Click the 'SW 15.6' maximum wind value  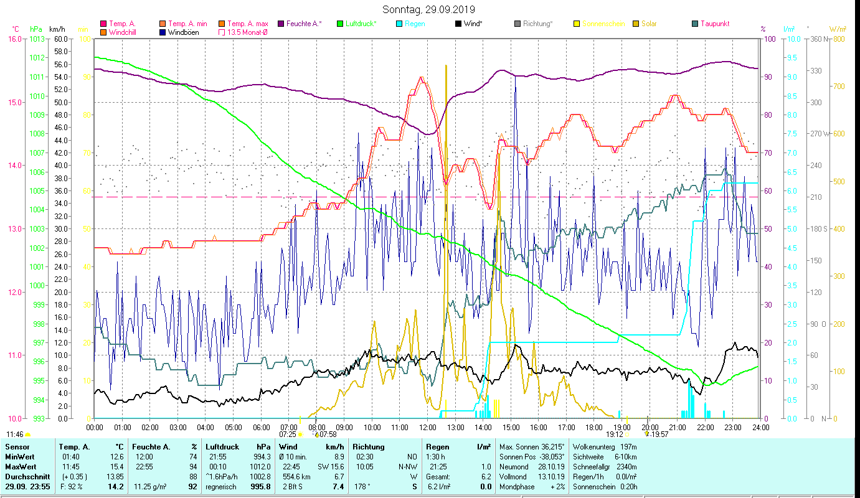click(x=331, y=467)
